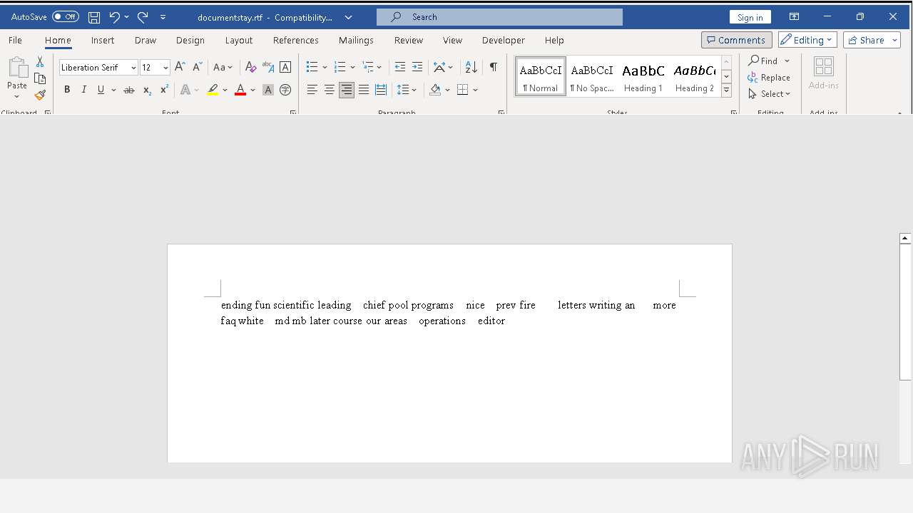913x513 pixels.
Task: Open the Select dropdown in Editing
Action: [x=770, y=94]
